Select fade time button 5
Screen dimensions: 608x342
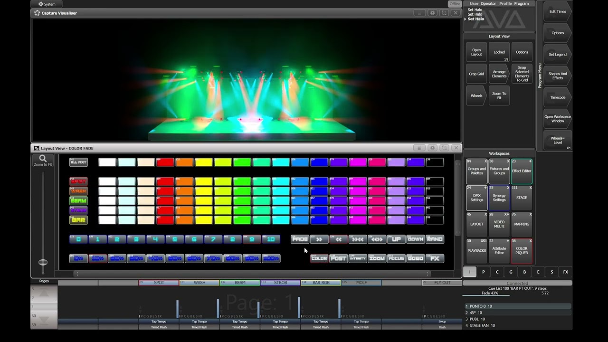[x=175, y=239]
